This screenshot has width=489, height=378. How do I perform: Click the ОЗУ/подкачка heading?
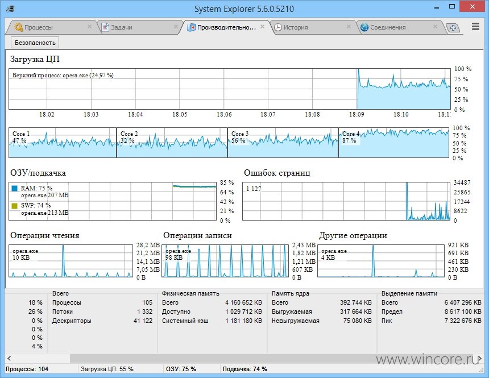tap(38, 173)
